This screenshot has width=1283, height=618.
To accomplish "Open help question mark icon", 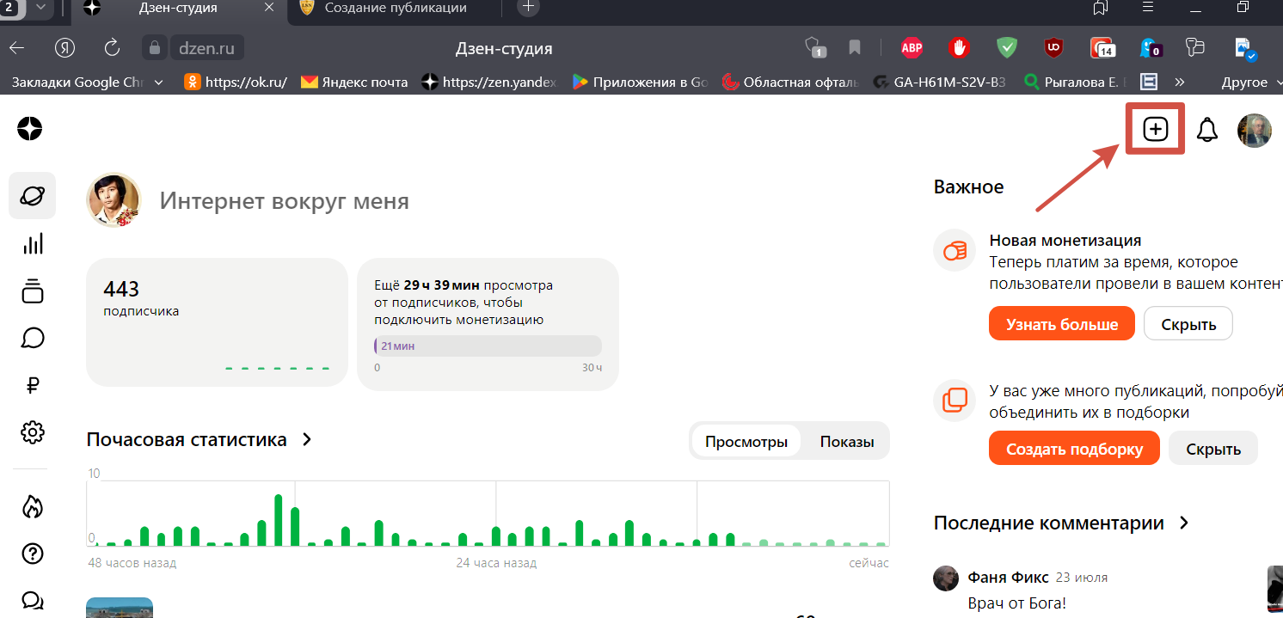I will coord(33,554).
